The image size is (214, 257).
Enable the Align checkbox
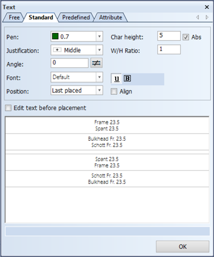tap(114, 91)
